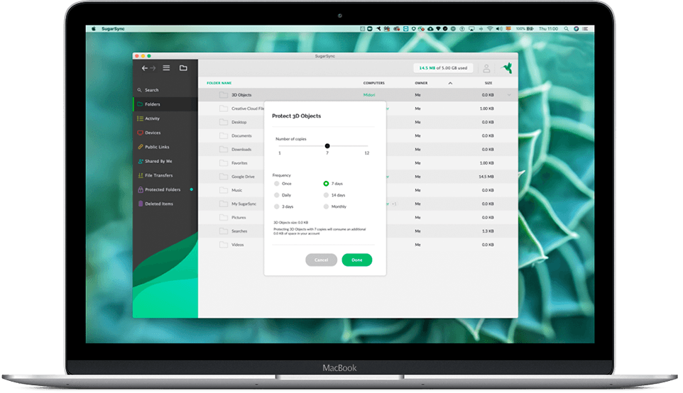This screenshot has width=683, height=393.
Task: Open the user account profile icon
Action: pos(486,68)
